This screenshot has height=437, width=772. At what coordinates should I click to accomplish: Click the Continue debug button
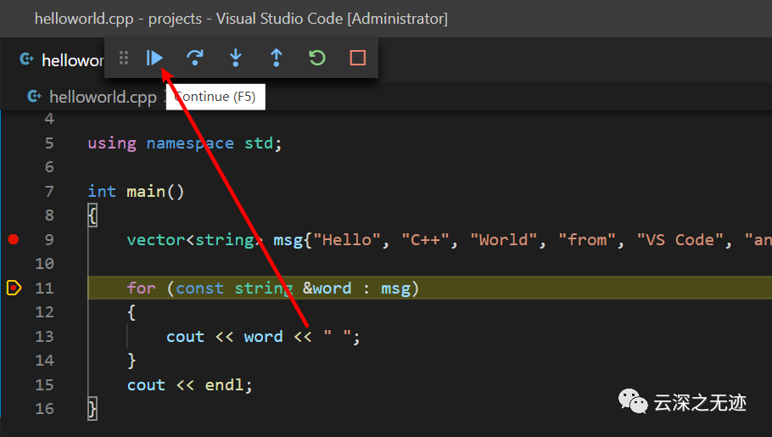pyautogui.click(x=154, y=59)
